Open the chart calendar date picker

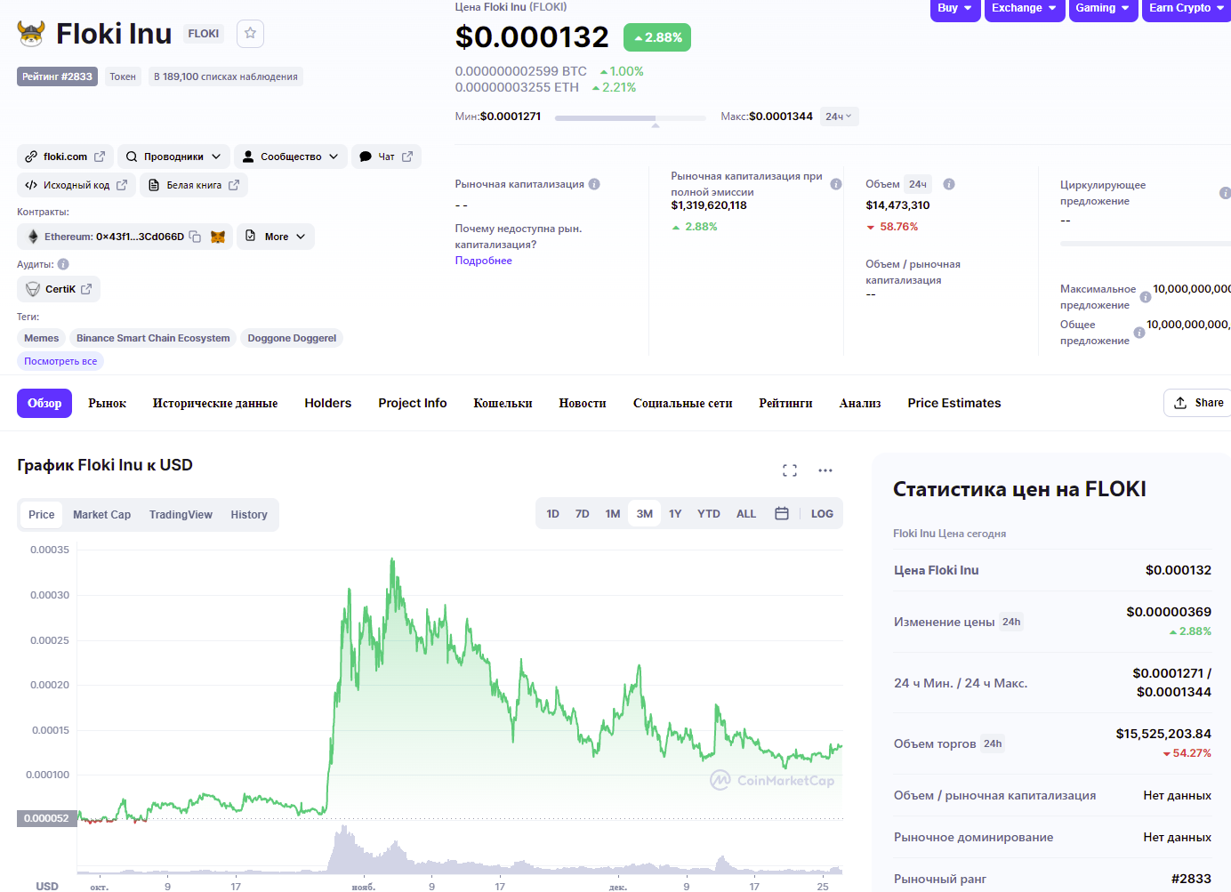tap(782, 514)
